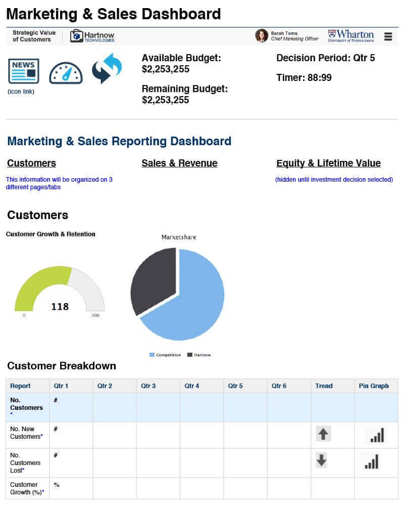Viewport: 404px width, 506px height.
Task: Open the hamburger navigation menu
Action: (388, 36)
